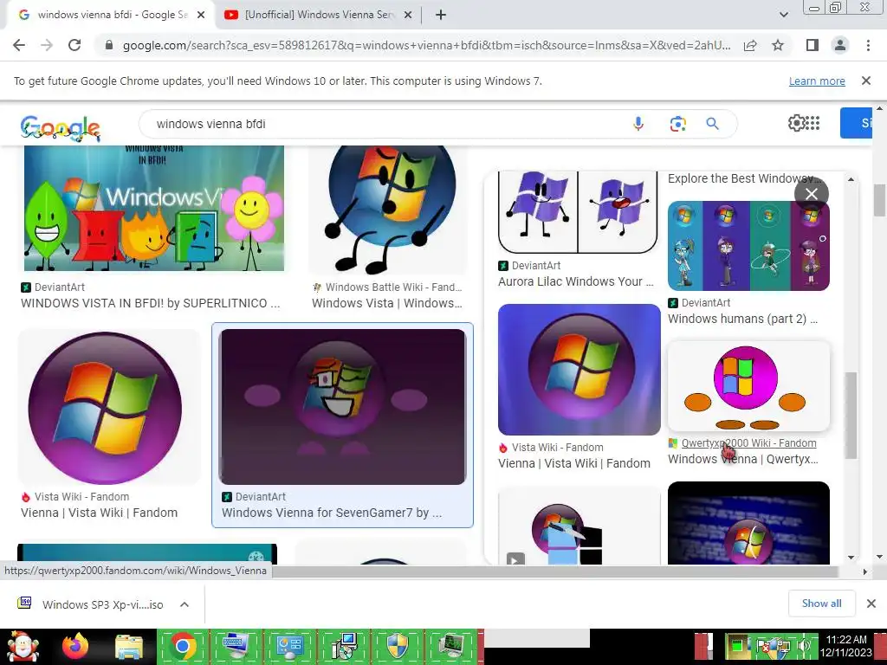The height and width of the screenshot is (665, 887).
Task: Share this page via address bar icon
Action: (x=750, y=45)
